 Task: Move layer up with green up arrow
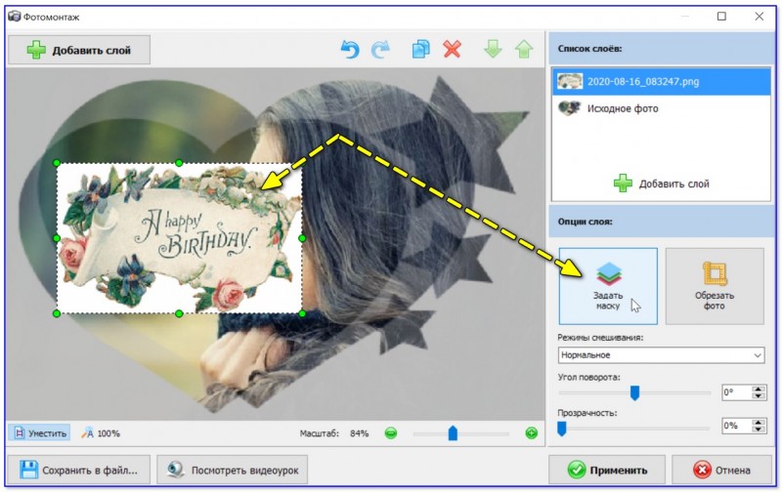(x=524, y=50)
